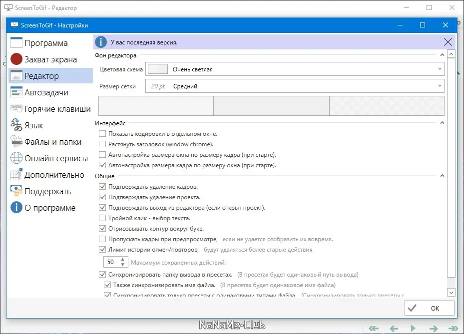Uncheck 'Подтверждать удаление кадров'

(x=102, y=187)
